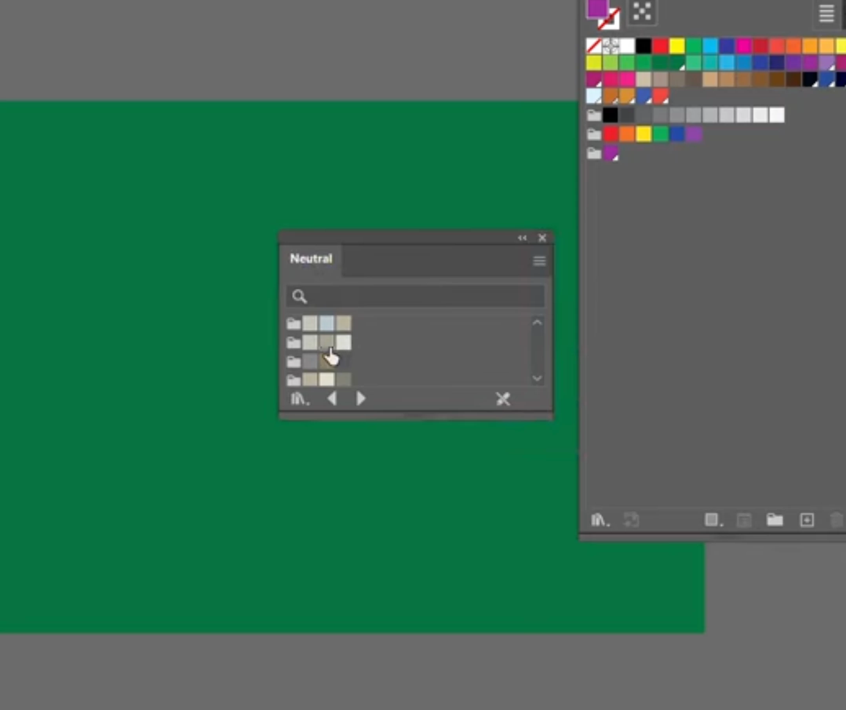Pick the cream swatch in fourth Neutral group
Viewport: 846px width, 710px height.
click(327, 380)
